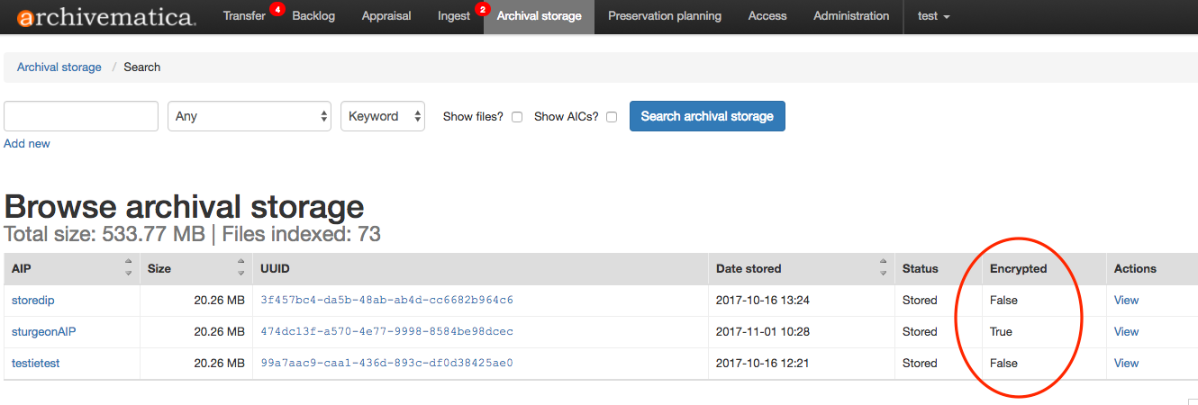Sort table by AIP column arrows
The image size is (1198, 405).
coord(129,267)
